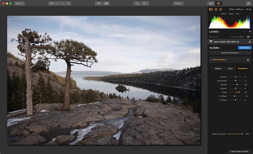Click the RAW Develop lock icon
The width and height of the screenshot is (253, 154).
click(x=248, y=60)
